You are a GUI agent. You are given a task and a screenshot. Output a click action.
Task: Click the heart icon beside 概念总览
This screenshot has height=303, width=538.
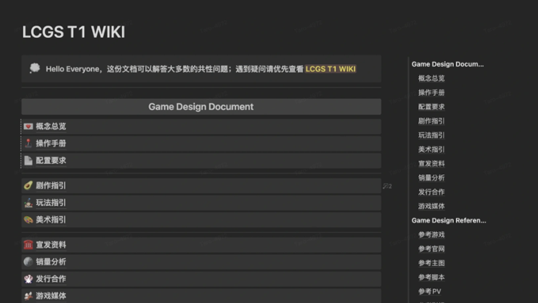click(x=28, y=127)
